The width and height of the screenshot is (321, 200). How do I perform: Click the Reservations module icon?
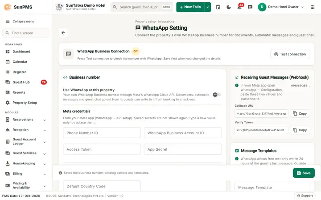click(x=8, y=120)
